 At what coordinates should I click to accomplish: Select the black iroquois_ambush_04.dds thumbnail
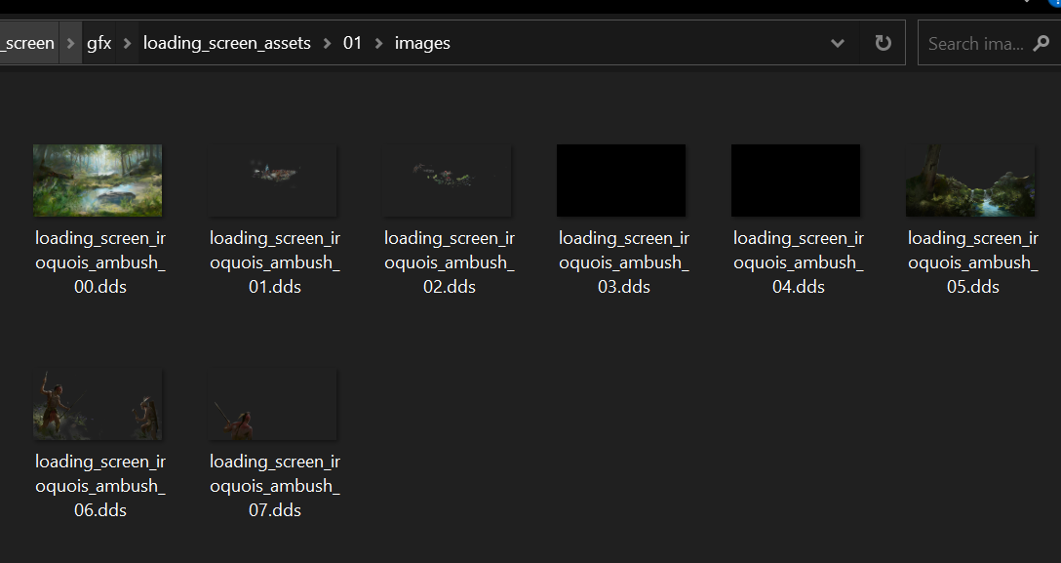point(796,180)
